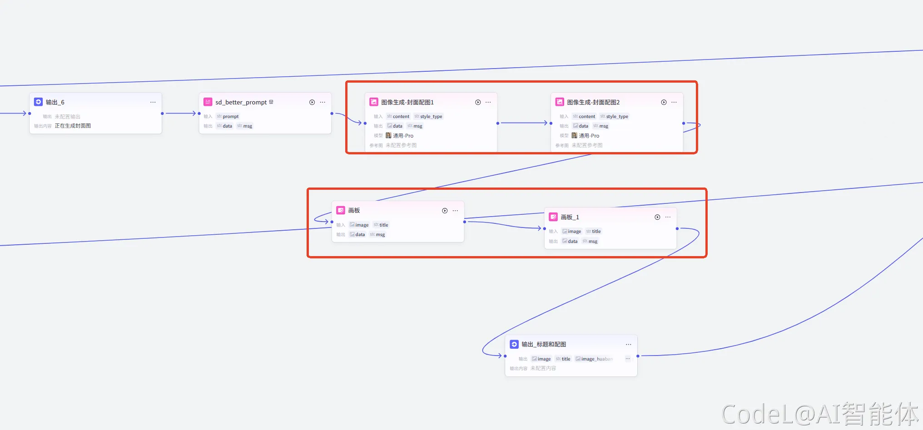Click the image_huaban output variable tag

[595, 359]
